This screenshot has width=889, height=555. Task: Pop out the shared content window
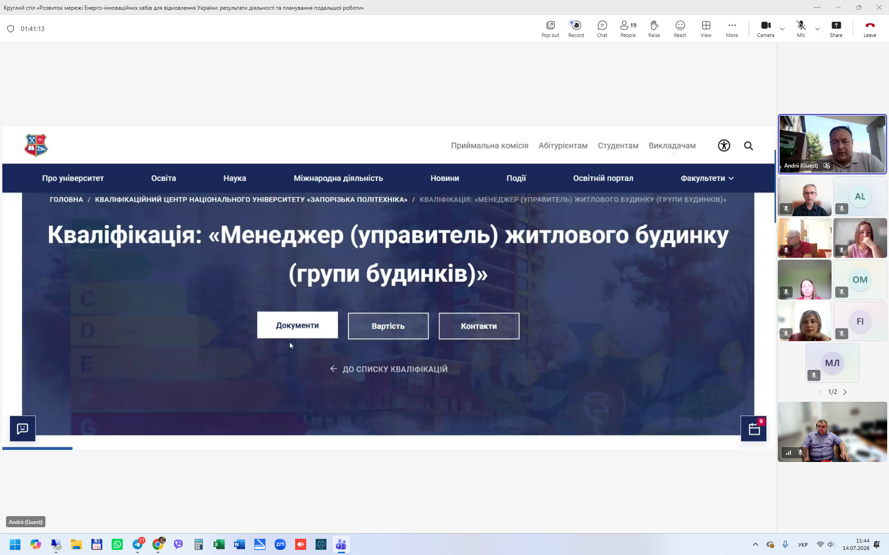[x=550, y=29]
